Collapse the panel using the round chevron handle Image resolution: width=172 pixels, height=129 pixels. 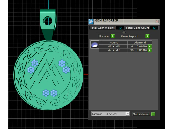coord(124,32)
